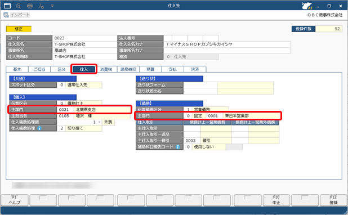Switch to the 区分 tab

coord(61,69)
